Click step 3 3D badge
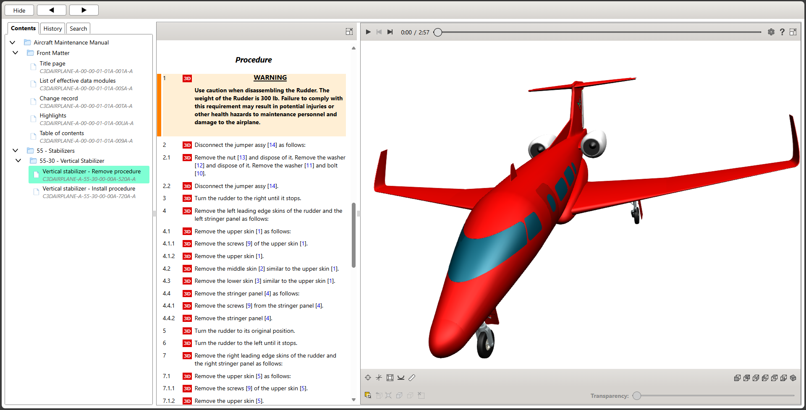Image resolution: width=806 pixels, height=410 pixels. click(187, 198)
